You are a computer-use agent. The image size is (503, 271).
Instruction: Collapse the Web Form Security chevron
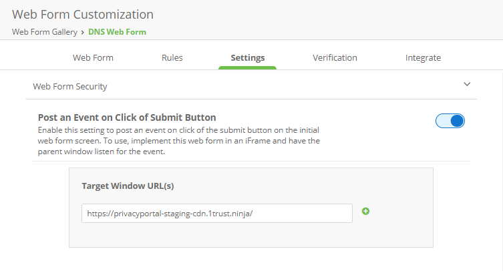[467, 85]
